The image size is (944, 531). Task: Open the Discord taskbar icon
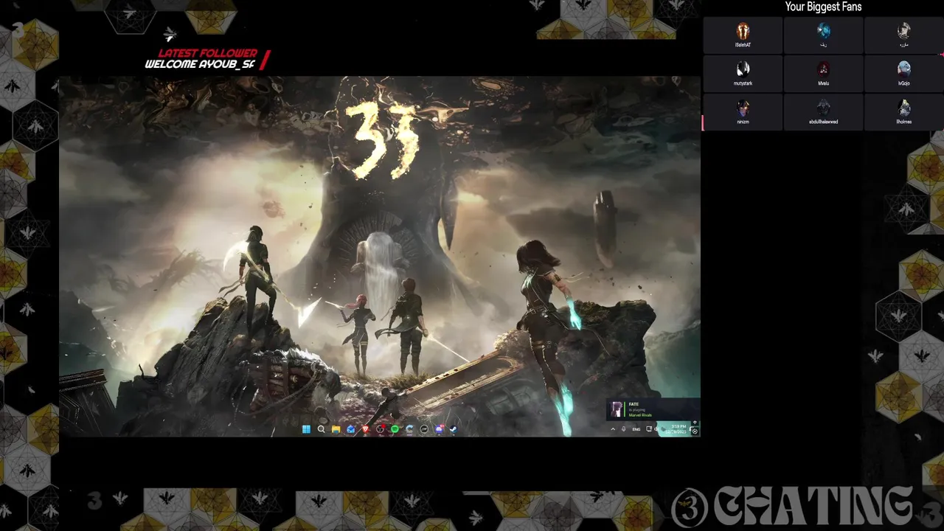coord(440,429)
